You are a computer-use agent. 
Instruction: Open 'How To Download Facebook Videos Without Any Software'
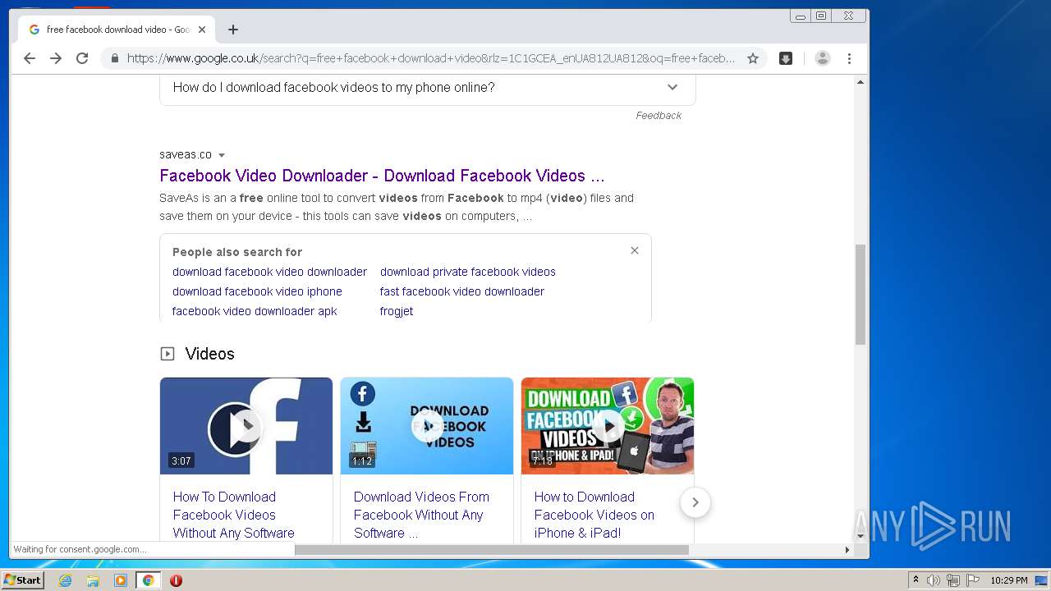(234, 515)
